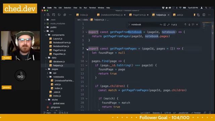Click the minimap code overview
This screenshot has height=121, width=215.
pos(207,26)
